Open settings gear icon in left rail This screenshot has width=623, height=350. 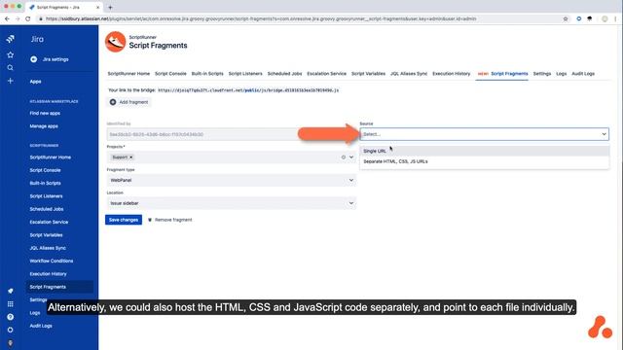[x=11, y=330]
